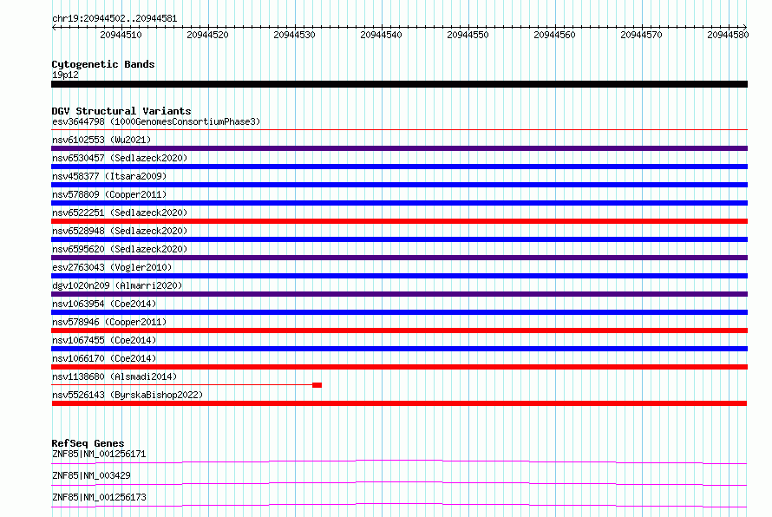Open variant nsv6102553 (Wu2021) label

pyautogui.click(x=101, y=140)
